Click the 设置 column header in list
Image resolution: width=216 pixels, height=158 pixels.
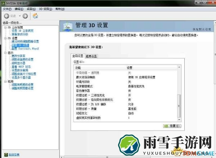pyautogui.click(x=152, y=68)
